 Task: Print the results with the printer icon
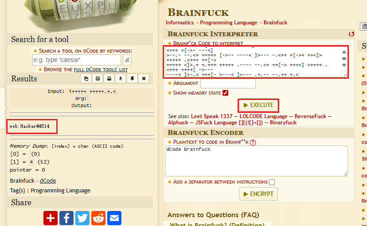coord(109,78)
